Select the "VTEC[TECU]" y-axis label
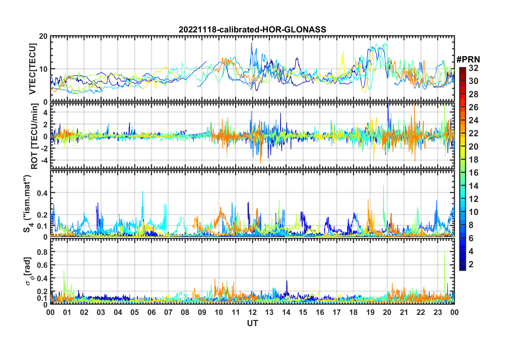505x338 pixels. (32, 69)
